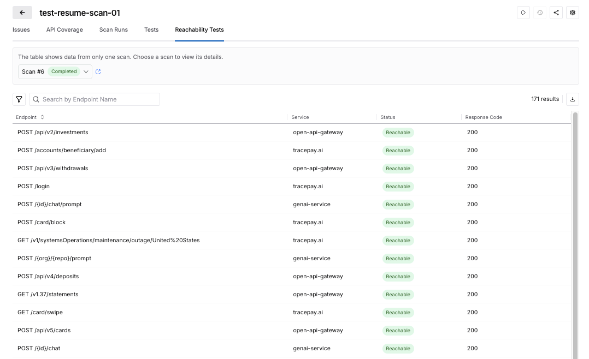Click Reachable badge for /card/block
Screen dimensions: 589x359
point(398,223)
